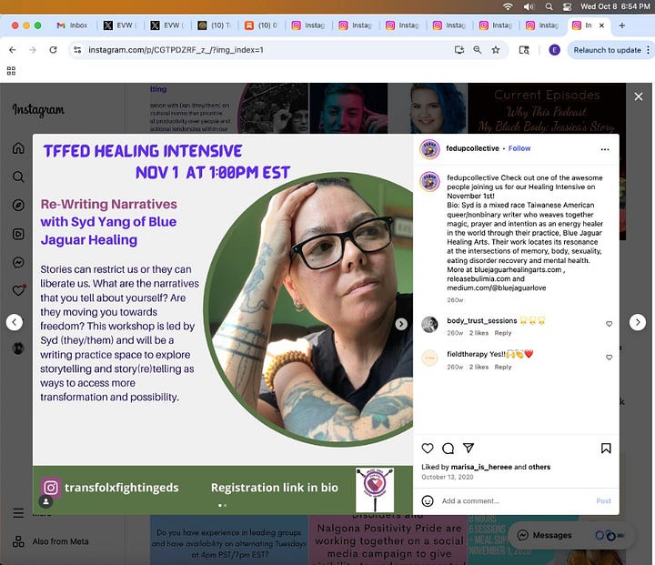
Task: Click install app icon in address bar
Action: 459,50
